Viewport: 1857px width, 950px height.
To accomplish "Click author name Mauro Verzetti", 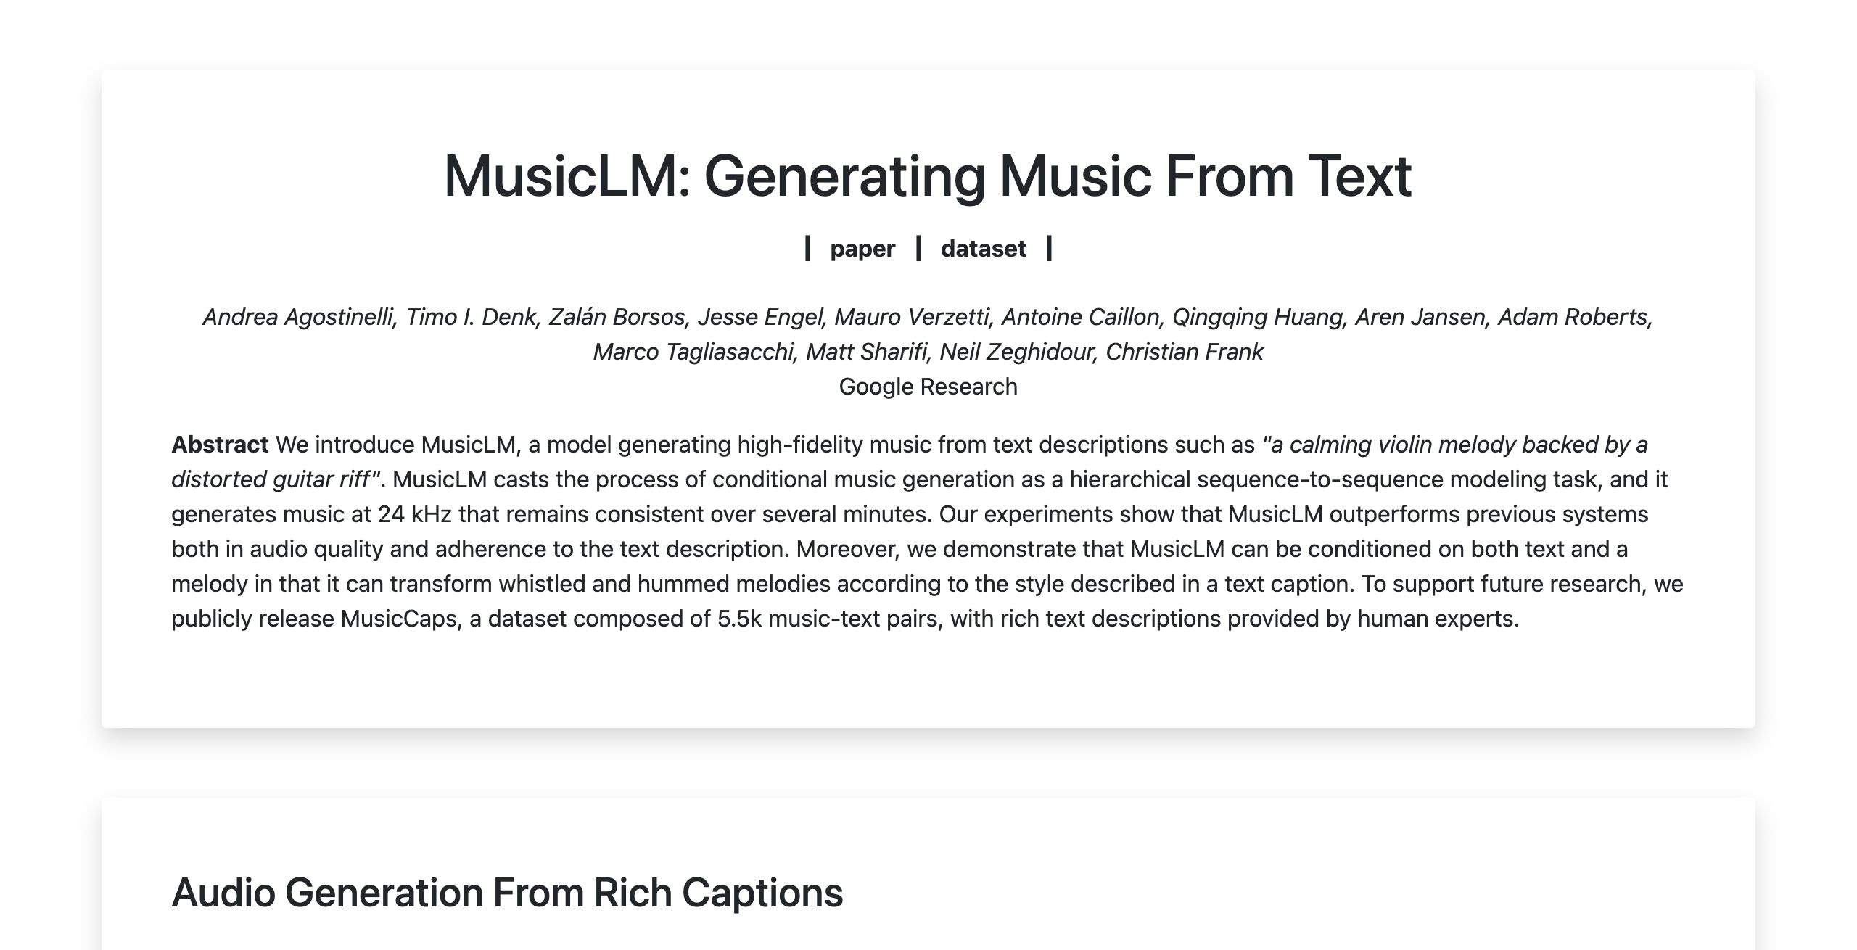I will pos(912,317).
